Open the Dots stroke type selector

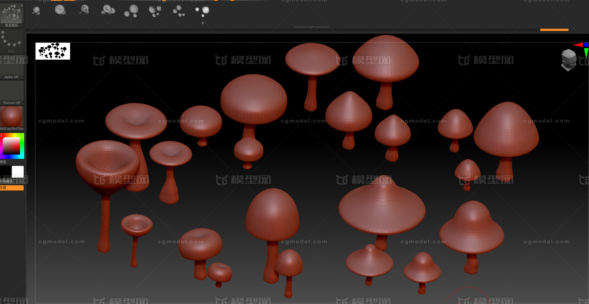(12, 41)
